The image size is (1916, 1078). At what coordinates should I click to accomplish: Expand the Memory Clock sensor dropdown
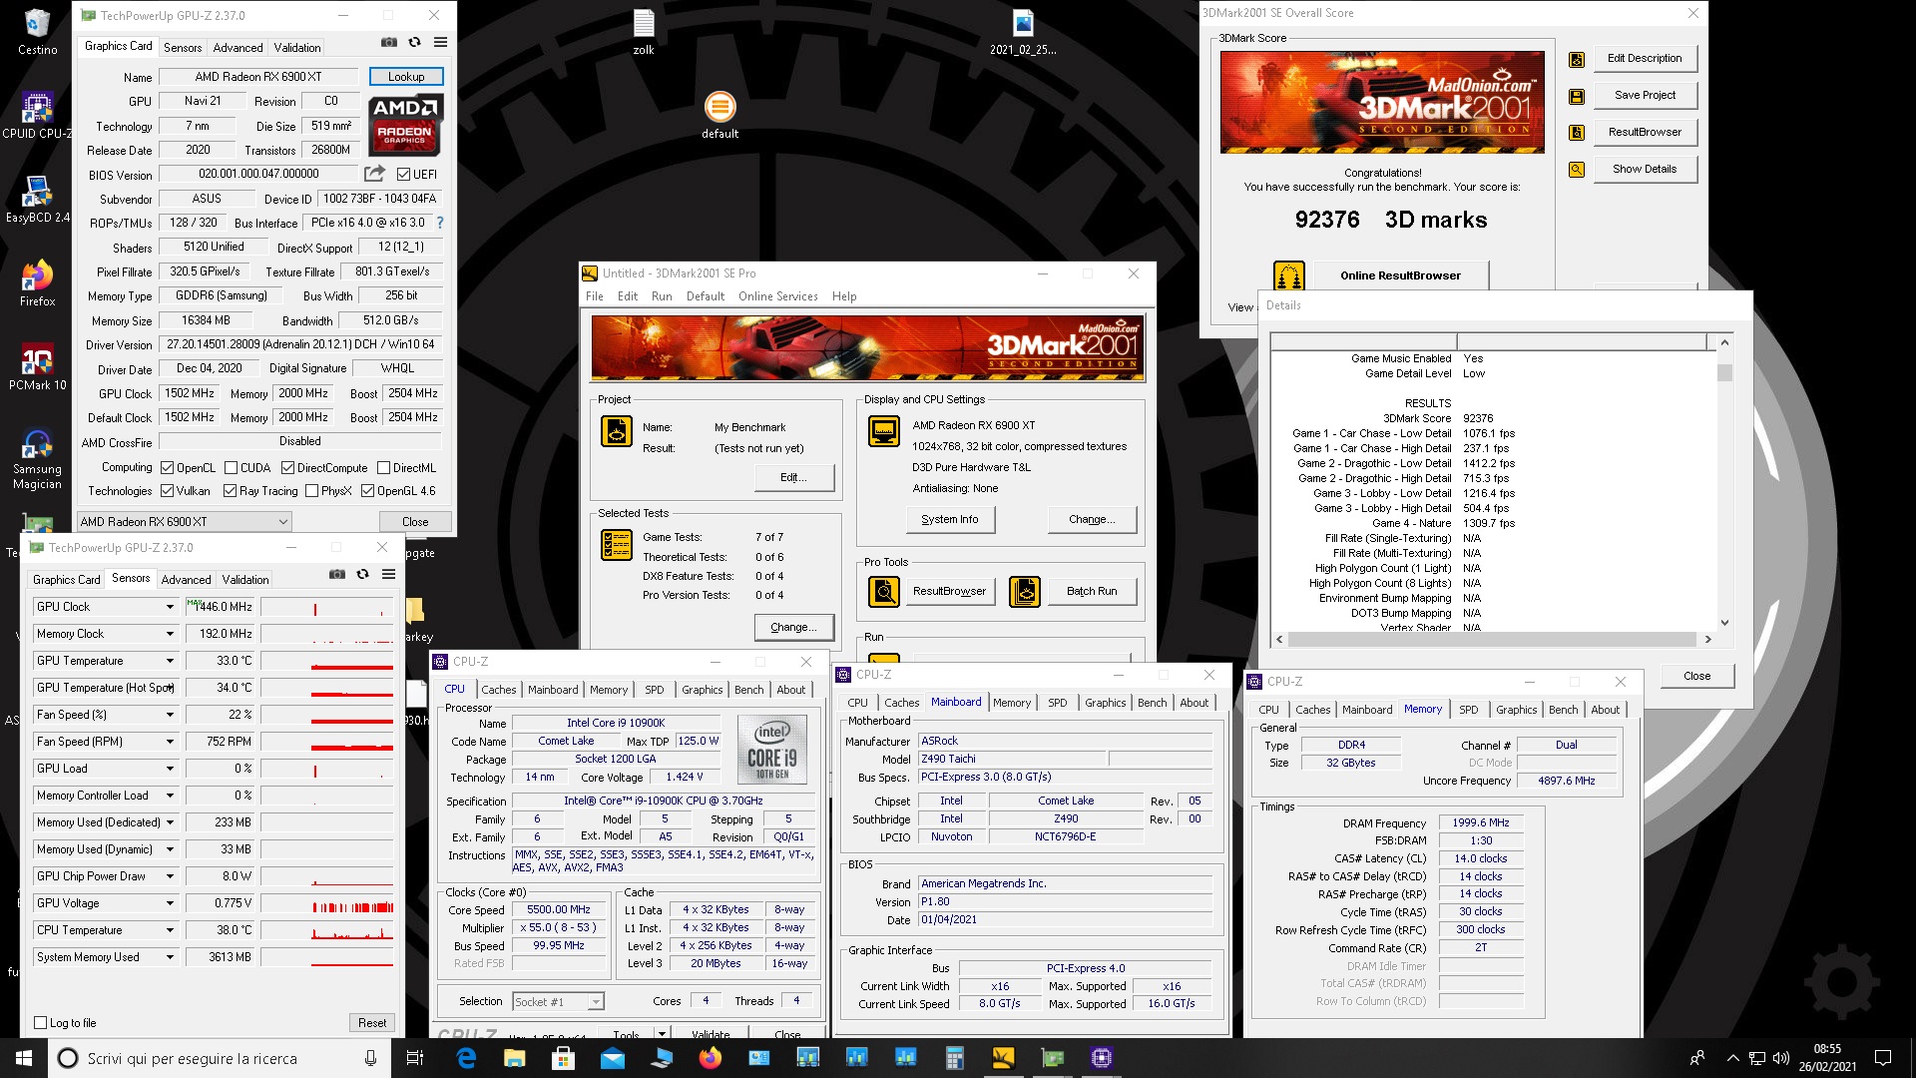pyautogui.click(x=170, y=634)
